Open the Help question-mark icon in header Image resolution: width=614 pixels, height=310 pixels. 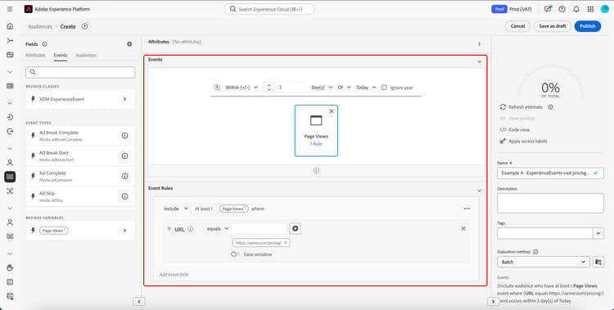pyautogui.click(x=562, y=9)
